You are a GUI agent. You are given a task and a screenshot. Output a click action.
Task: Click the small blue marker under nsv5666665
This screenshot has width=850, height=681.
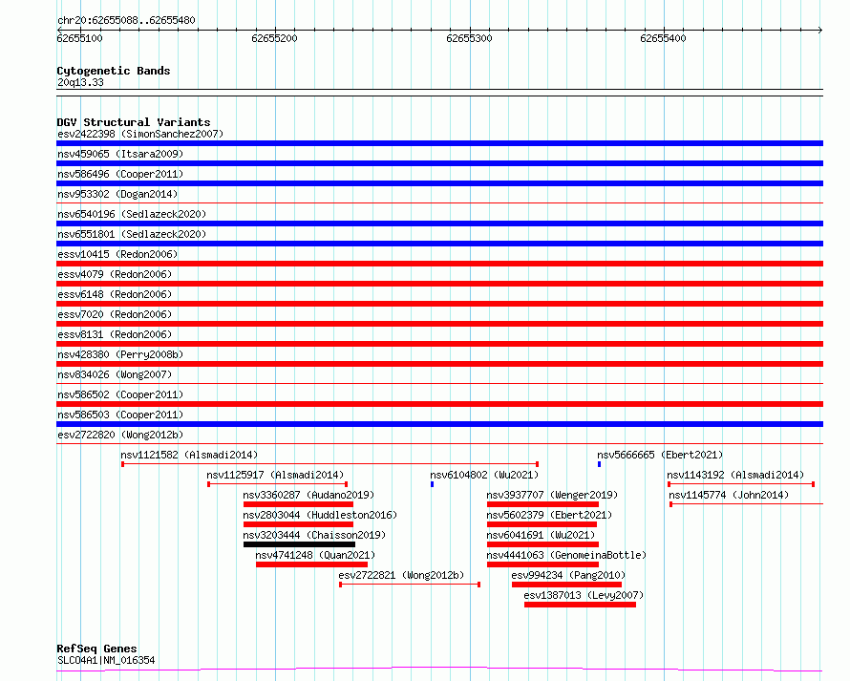[599, 464]
